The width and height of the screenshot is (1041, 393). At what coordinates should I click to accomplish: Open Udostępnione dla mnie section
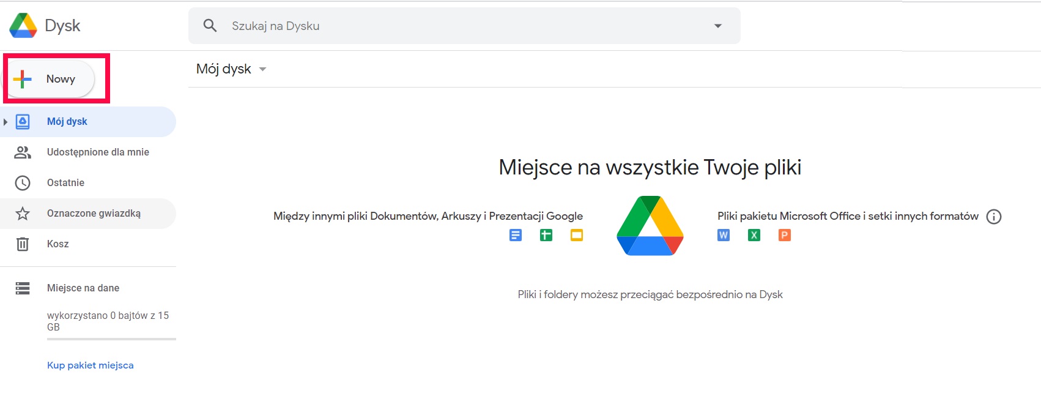coord(88,152)
